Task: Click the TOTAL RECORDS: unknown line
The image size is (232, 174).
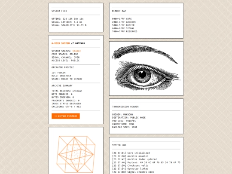Action: pyautogui.click(x=67, y=91)
